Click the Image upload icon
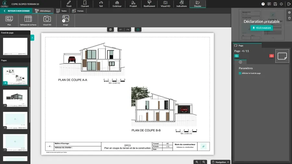 (66, 20)
